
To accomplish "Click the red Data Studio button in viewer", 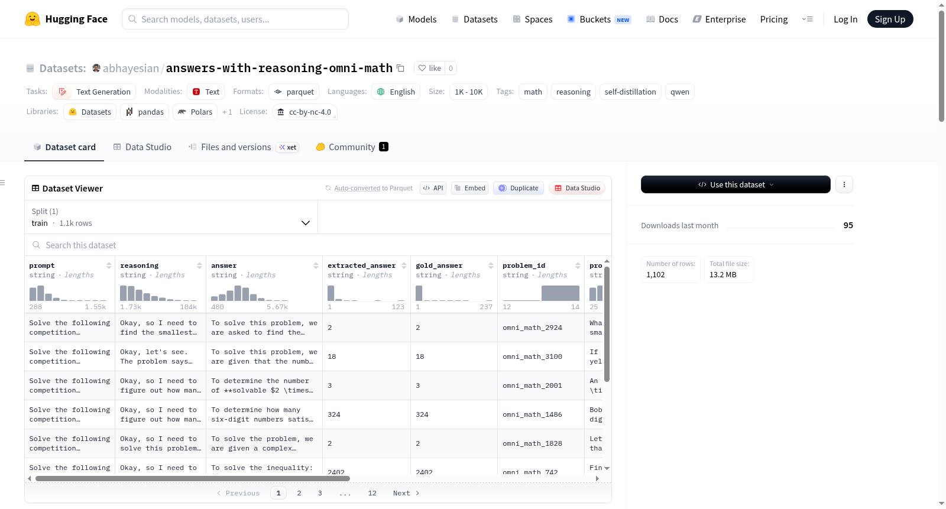I will pyautogui.click(x=577, y=188).
